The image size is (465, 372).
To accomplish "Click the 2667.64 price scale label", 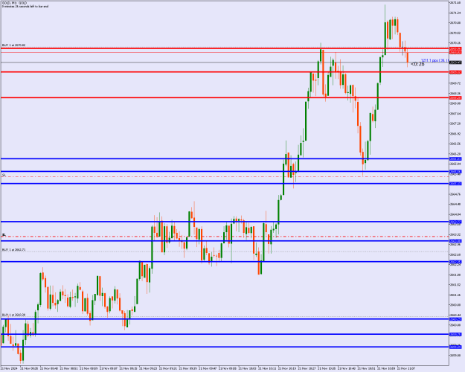I will coord(455,113).
